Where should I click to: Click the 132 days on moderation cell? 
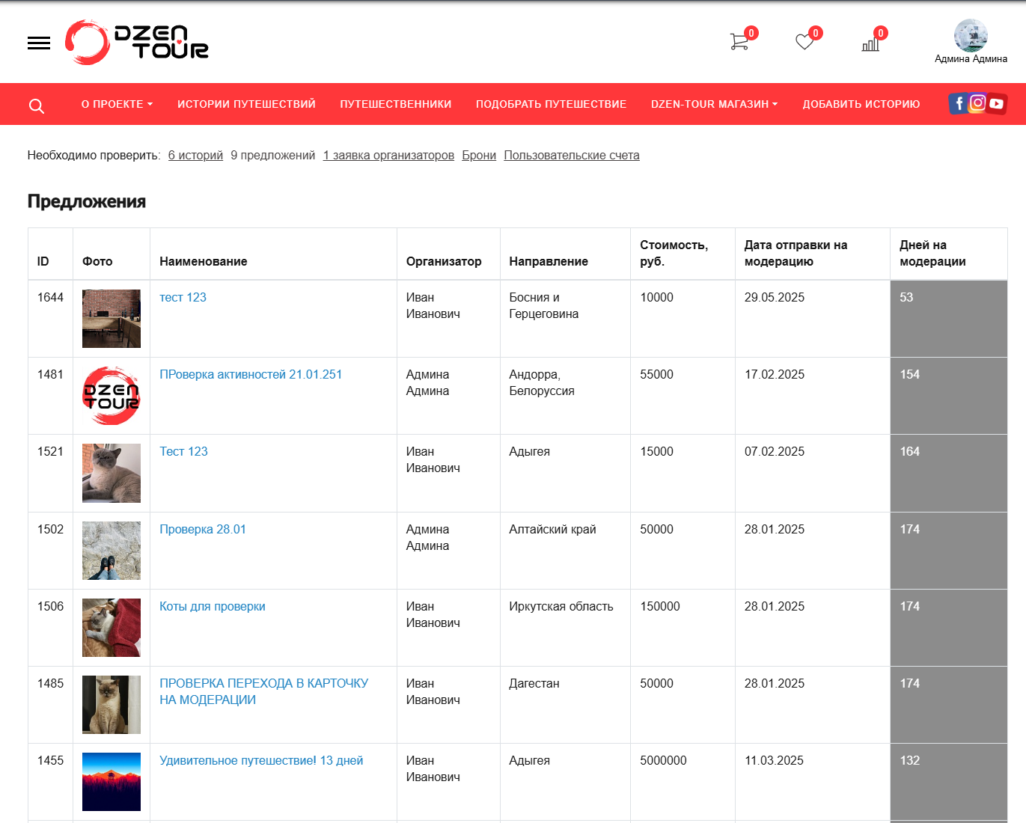click(949, 782)
